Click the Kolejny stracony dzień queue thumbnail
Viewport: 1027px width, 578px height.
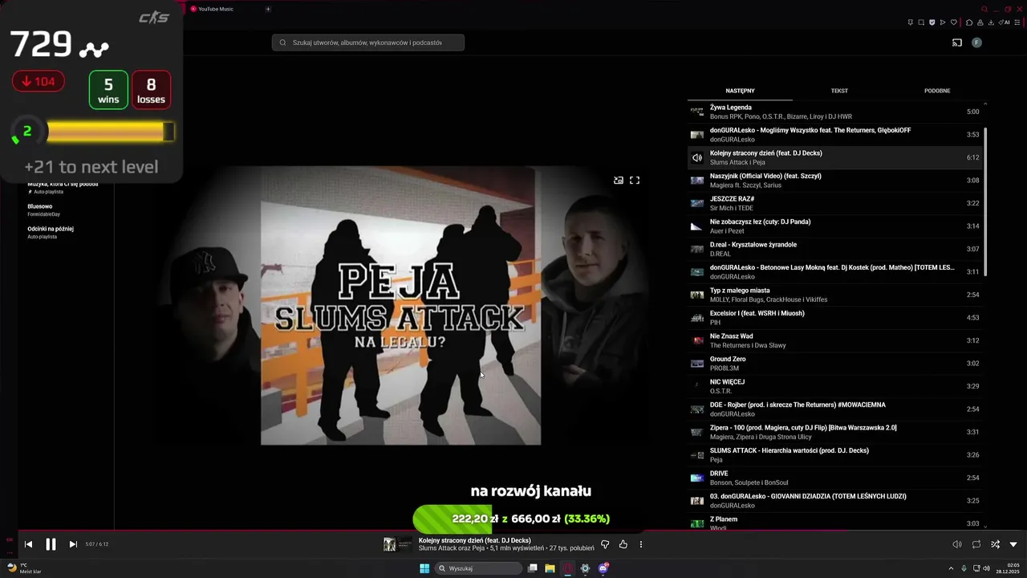[x=697, y=157]
